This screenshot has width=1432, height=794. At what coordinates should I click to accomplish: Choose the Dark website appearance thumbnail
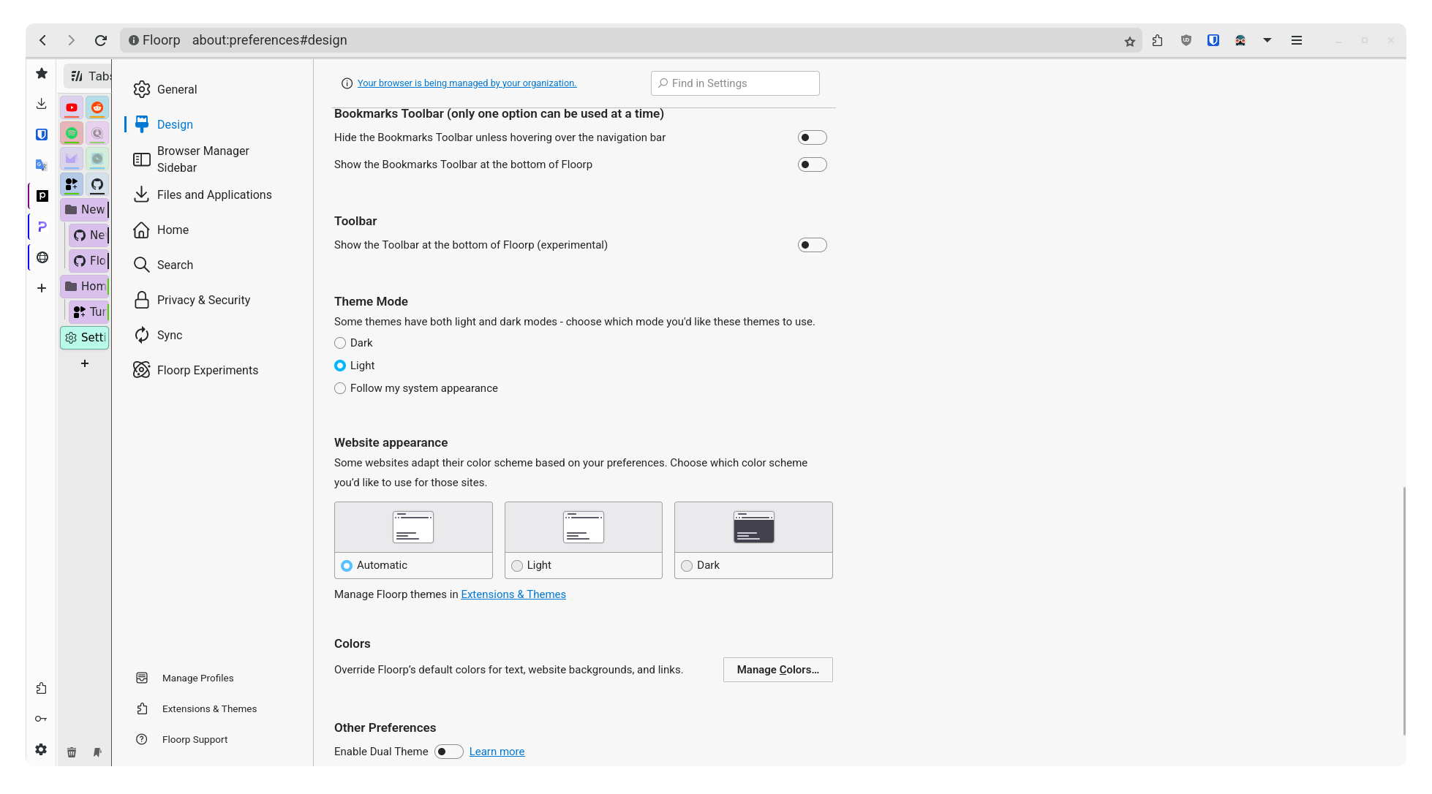point(753,527)
